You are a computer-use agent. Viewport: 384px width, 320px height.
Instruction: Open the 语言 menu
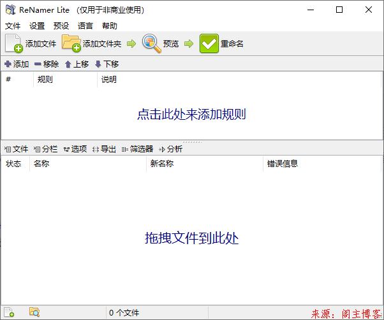85,25
